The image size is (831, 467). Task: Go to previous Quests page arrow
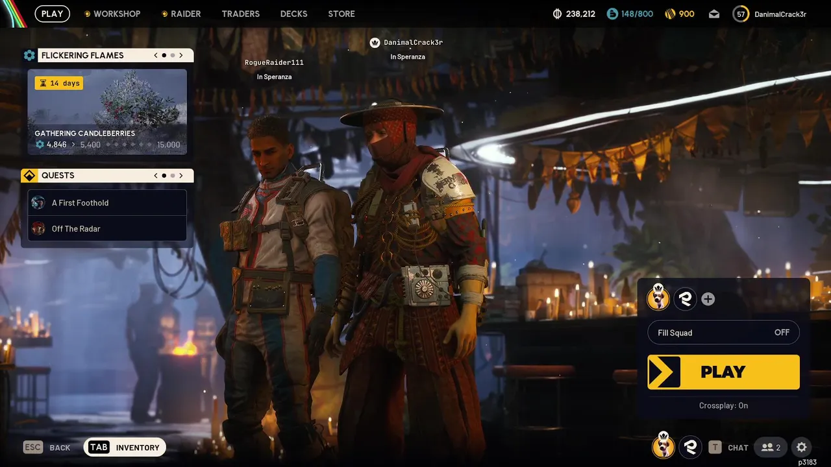(x=156, y=175)
